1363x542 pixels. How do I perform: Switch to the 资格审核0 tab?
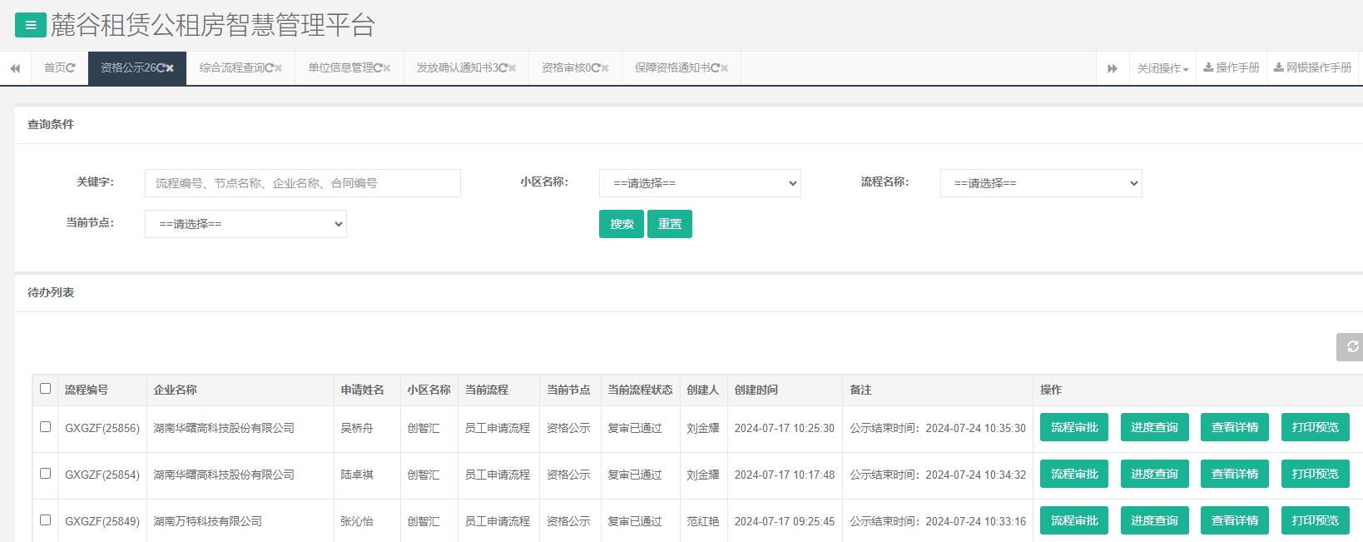click(570, 68)
